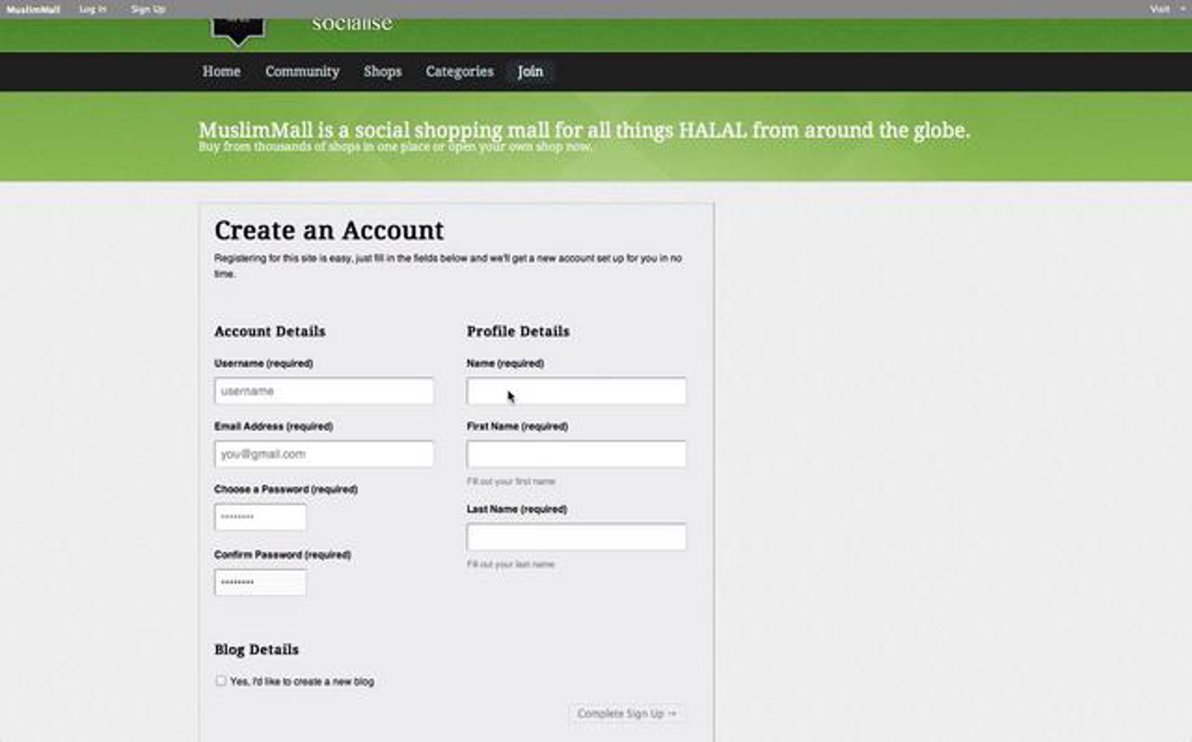
Task: Click the 'socialise' header title text
Action: click(352, 24)
